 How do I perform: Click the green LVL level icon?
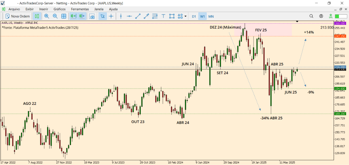[331, 16]
